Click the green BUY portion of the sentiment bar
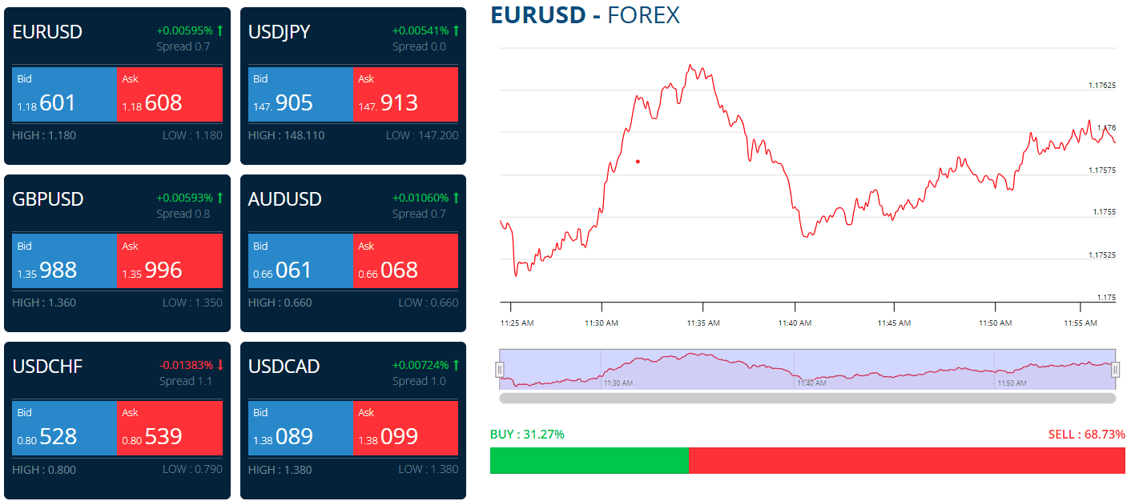The image size is (1131, 501). tap(589, 459)
